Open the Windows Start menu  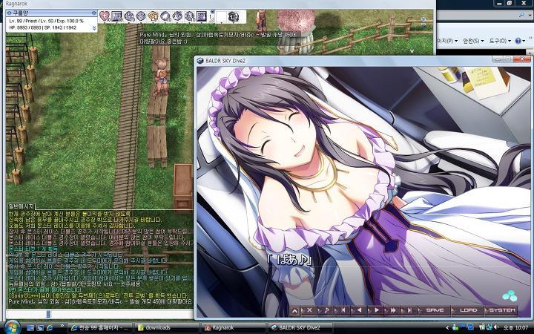(x=12, y=327)
